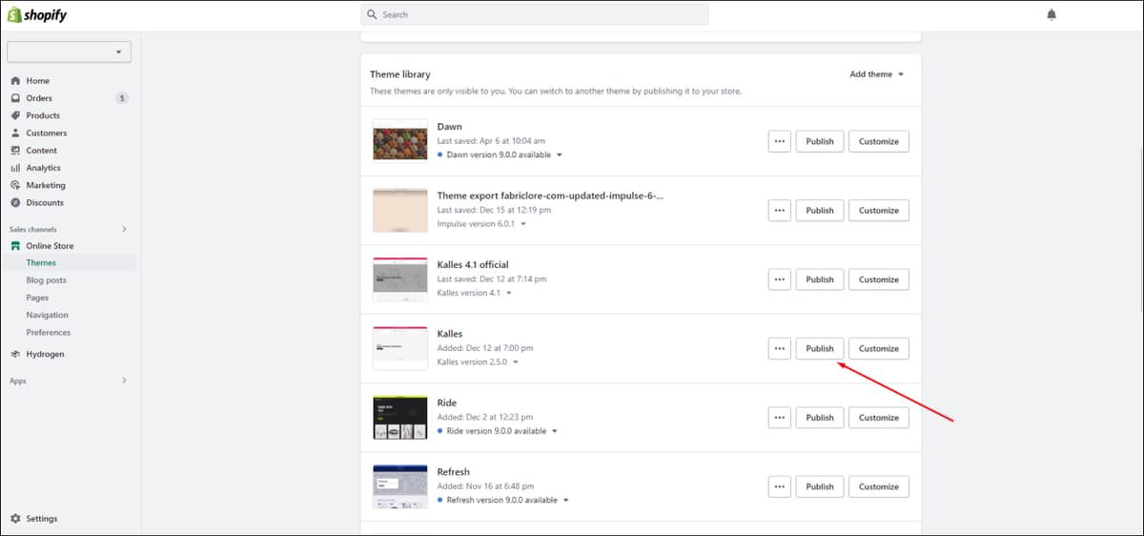Click the Home icon in sidebar
Image resolution: width=1144 pixels, height=536 pixels.
coord(15,81)
